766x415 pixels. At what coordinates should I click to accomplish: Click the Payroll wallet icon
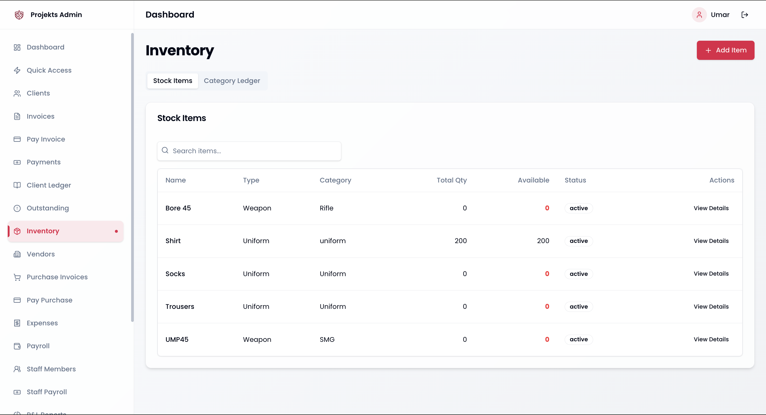tap(17, 346)
